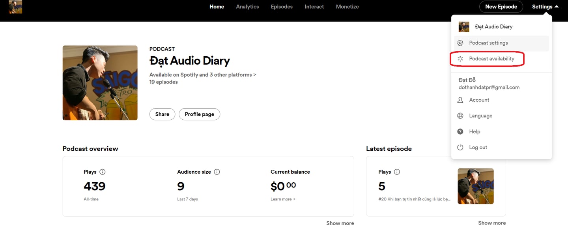Open the Profile page button
Image resolution: width=568 pixels, height=252 pixels.
point(199,114)
